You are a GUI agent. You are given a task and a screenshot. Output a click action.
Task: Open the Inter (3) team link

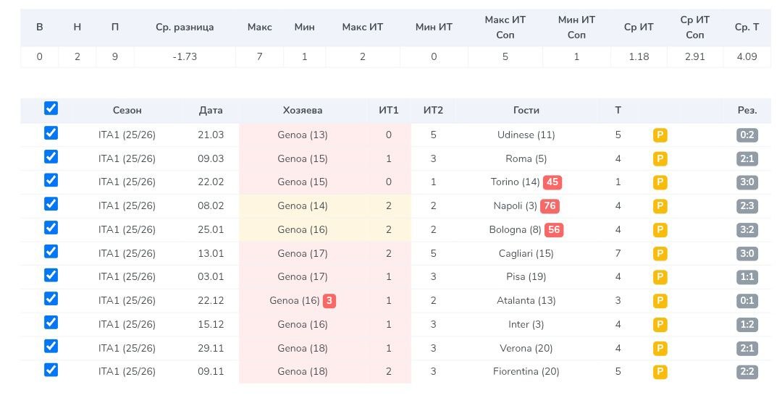coord(526,325)
